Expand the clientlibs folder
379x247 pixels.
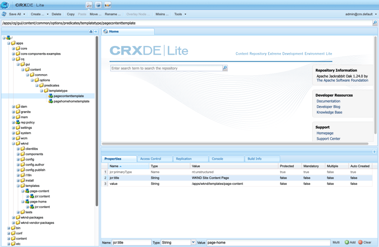[x=18, y=149]
